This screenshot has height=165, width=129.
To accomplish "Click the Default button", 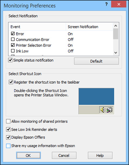I will click(96, 61).
